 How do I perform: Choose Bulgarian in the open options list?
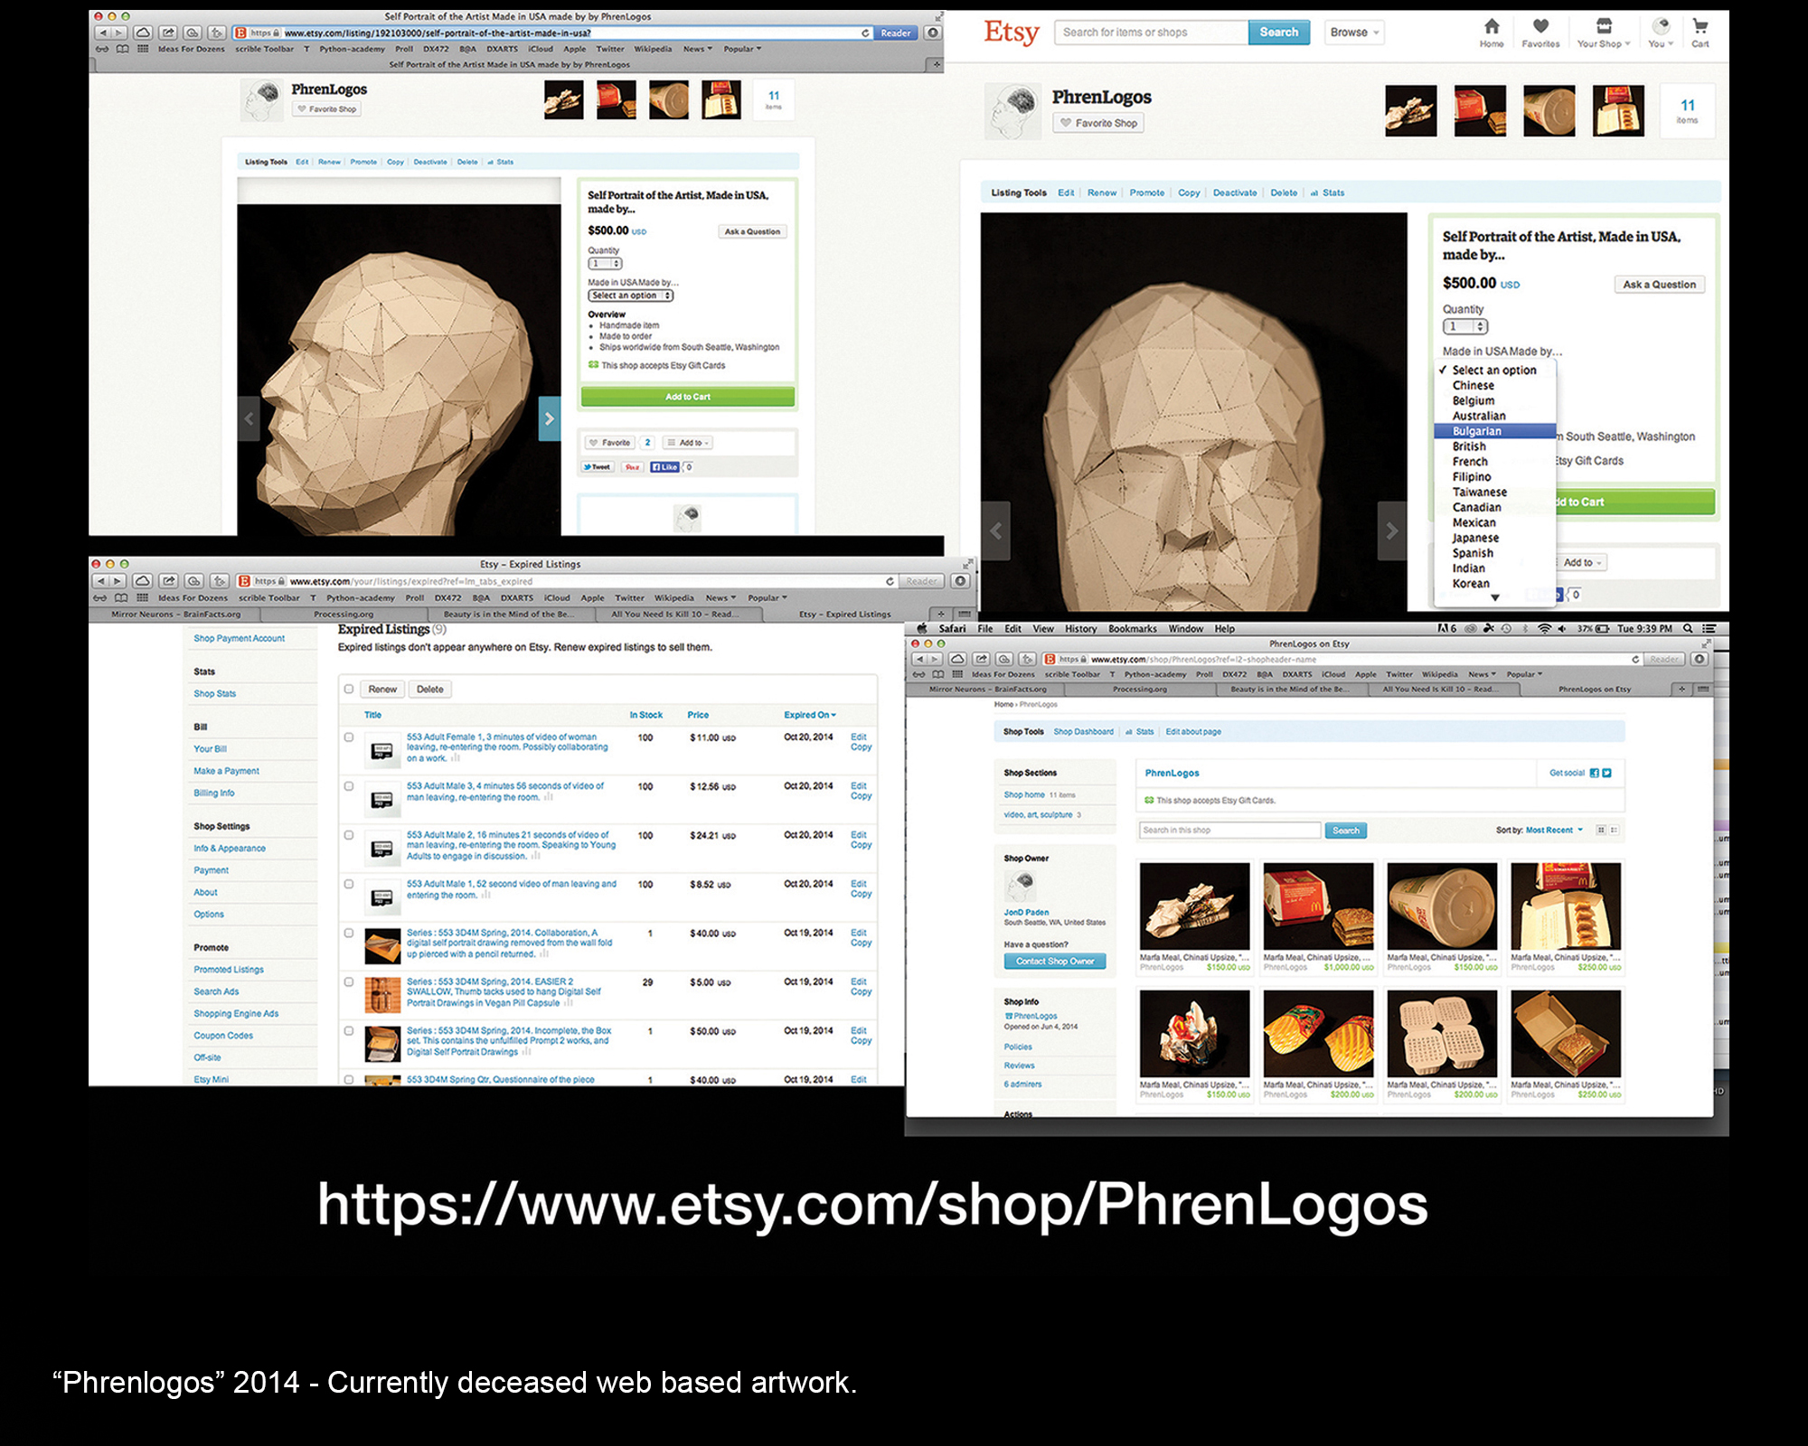1477,431
